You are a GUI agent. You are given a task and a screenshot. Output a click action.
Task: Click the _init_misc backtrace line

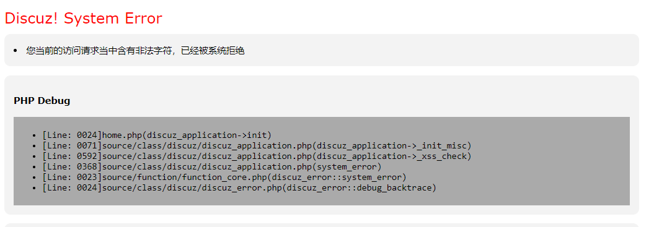click(257, 145)
